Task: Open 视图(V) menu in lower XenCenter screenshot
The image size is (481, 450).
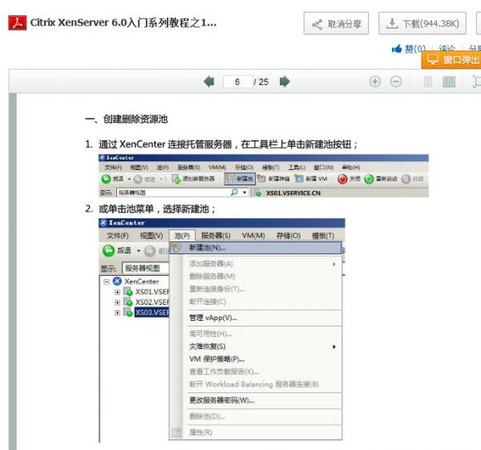Action: [152, 236]
